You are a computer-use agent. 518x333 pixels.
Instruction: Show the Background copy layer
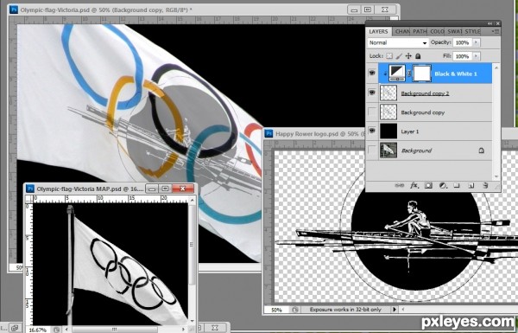coord(372,112)
